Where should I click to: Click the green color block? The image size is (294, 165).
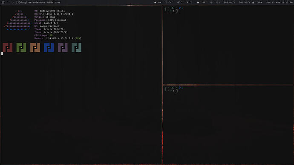[21, 48]
